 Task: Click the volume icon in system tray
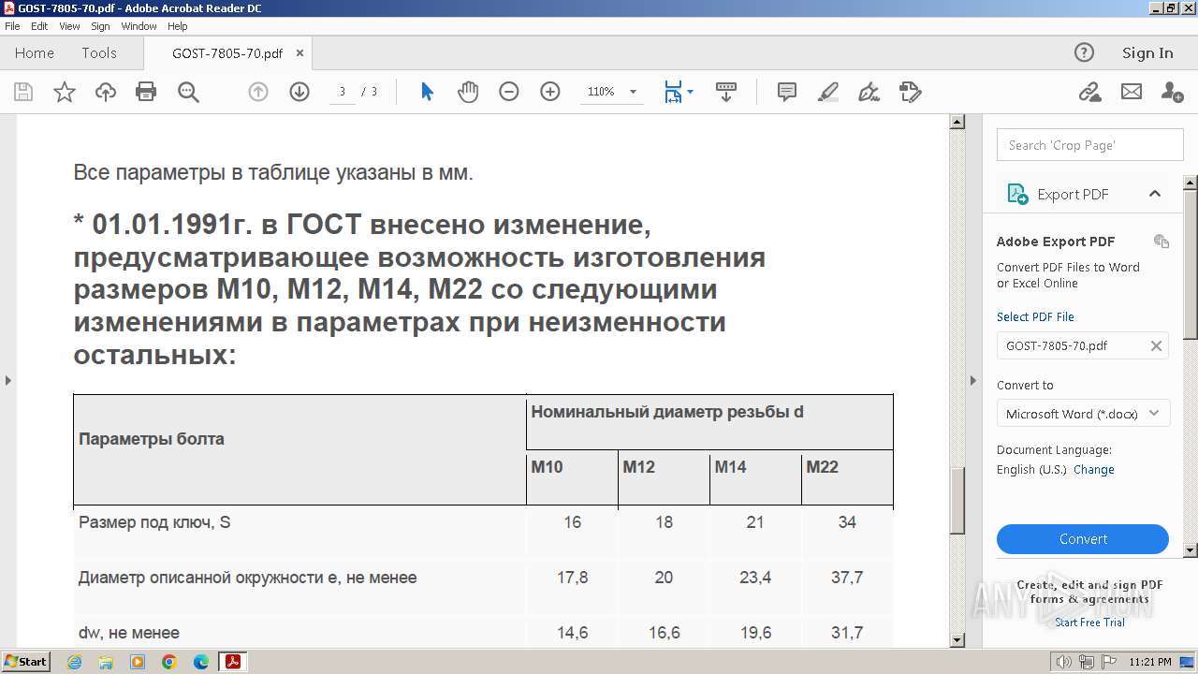1064,662
